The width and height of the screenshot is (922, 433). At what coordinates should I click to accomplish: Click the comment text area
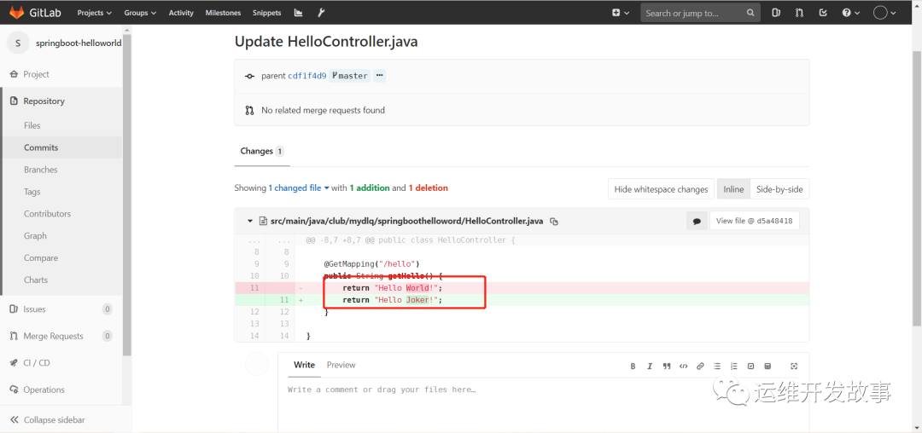coord(543,405)
